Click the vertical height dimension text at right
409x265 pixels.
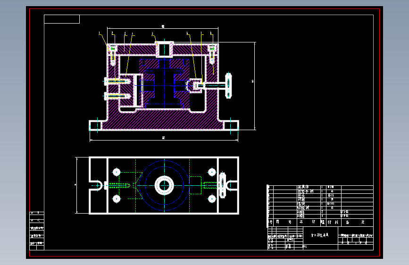(252, 82)
